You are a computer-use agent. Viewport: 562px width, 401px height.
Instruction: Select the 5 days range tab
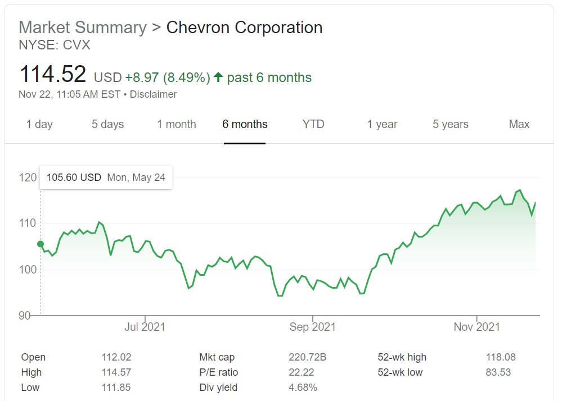(107, 124)
